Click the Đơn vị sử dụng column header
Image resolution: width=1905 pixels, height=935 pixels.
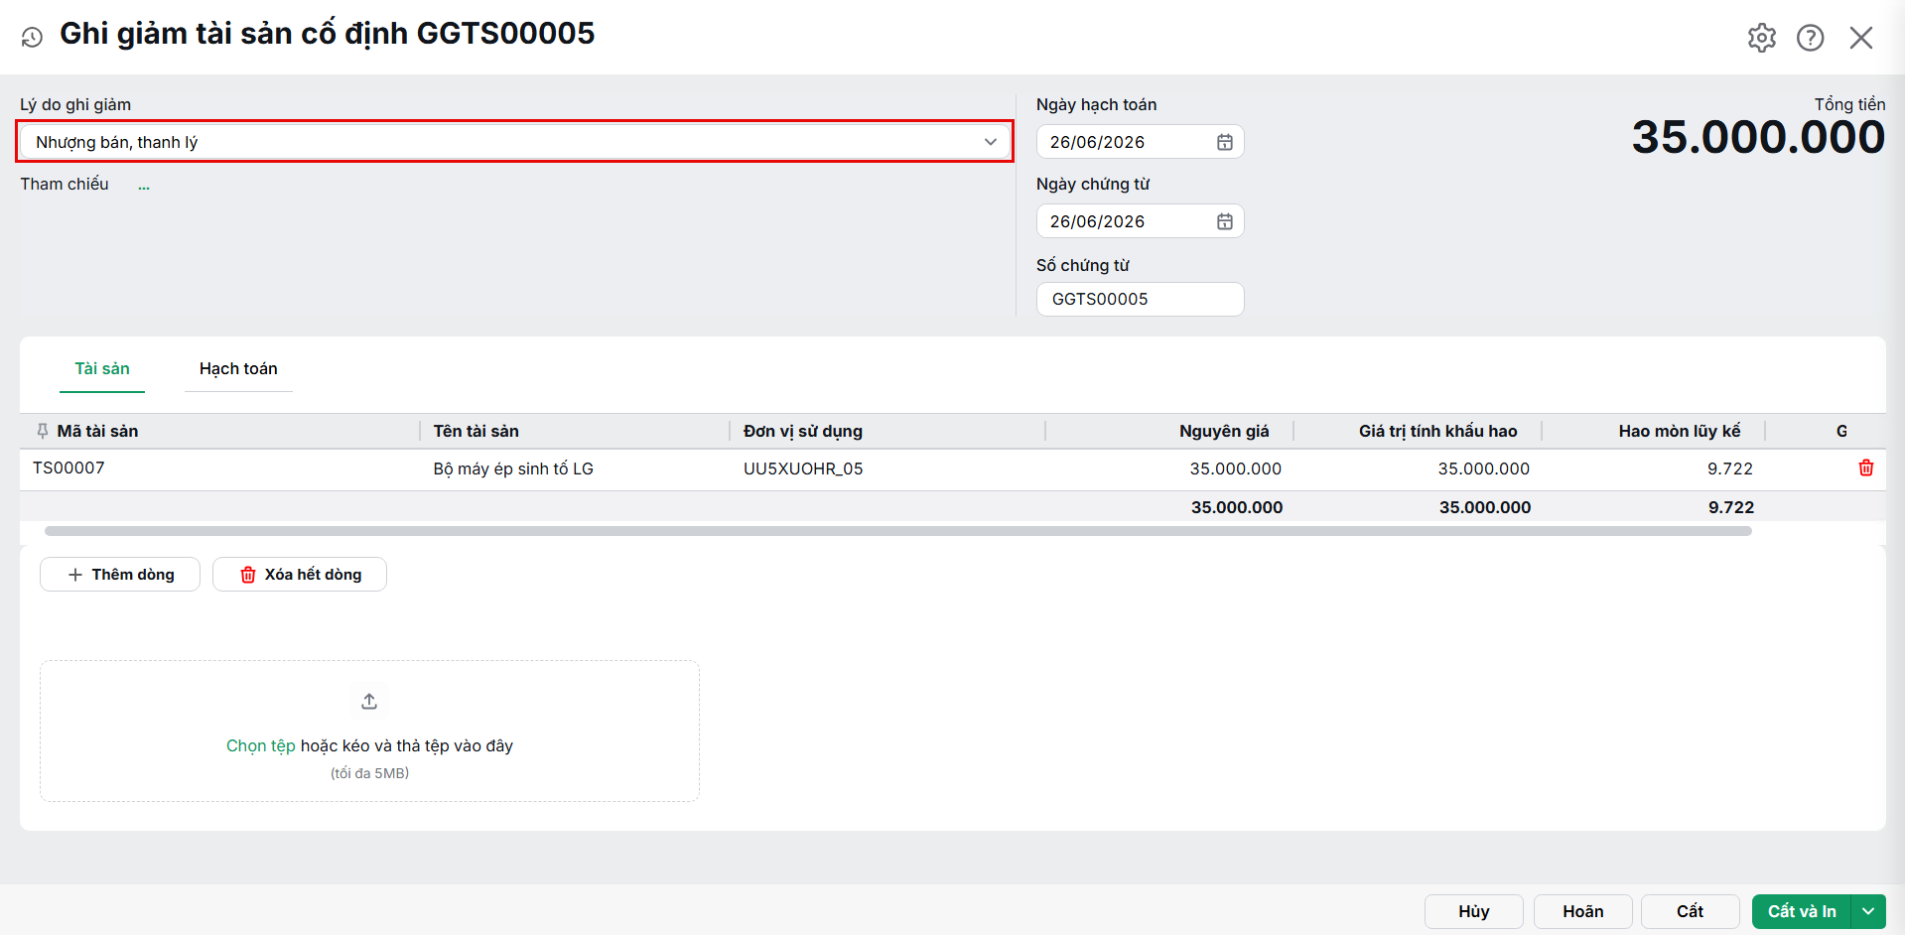coord(803,431)
